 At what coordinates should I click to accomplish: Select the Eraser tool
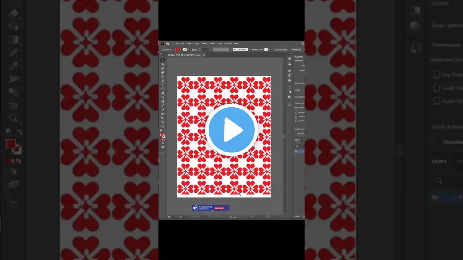pyautogui.click(x=162, y=93)
